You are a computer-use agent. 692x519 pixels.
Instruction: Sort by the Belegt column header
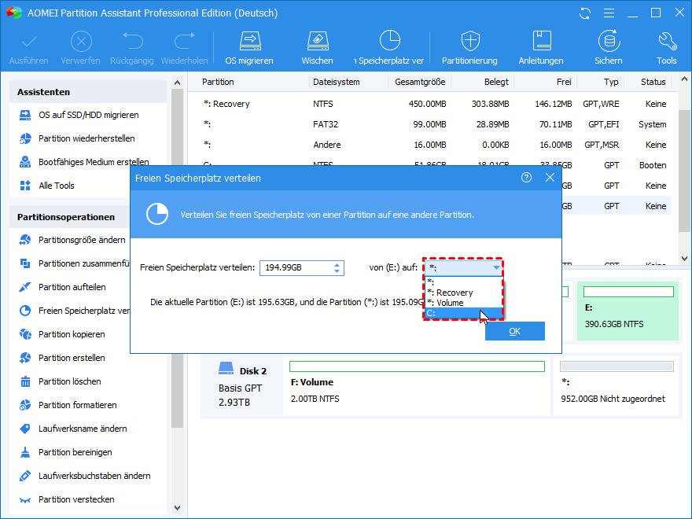(496, 82)
